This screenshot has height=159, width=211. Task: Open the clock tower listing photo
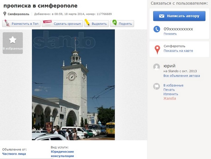click(x=73, y=85)
